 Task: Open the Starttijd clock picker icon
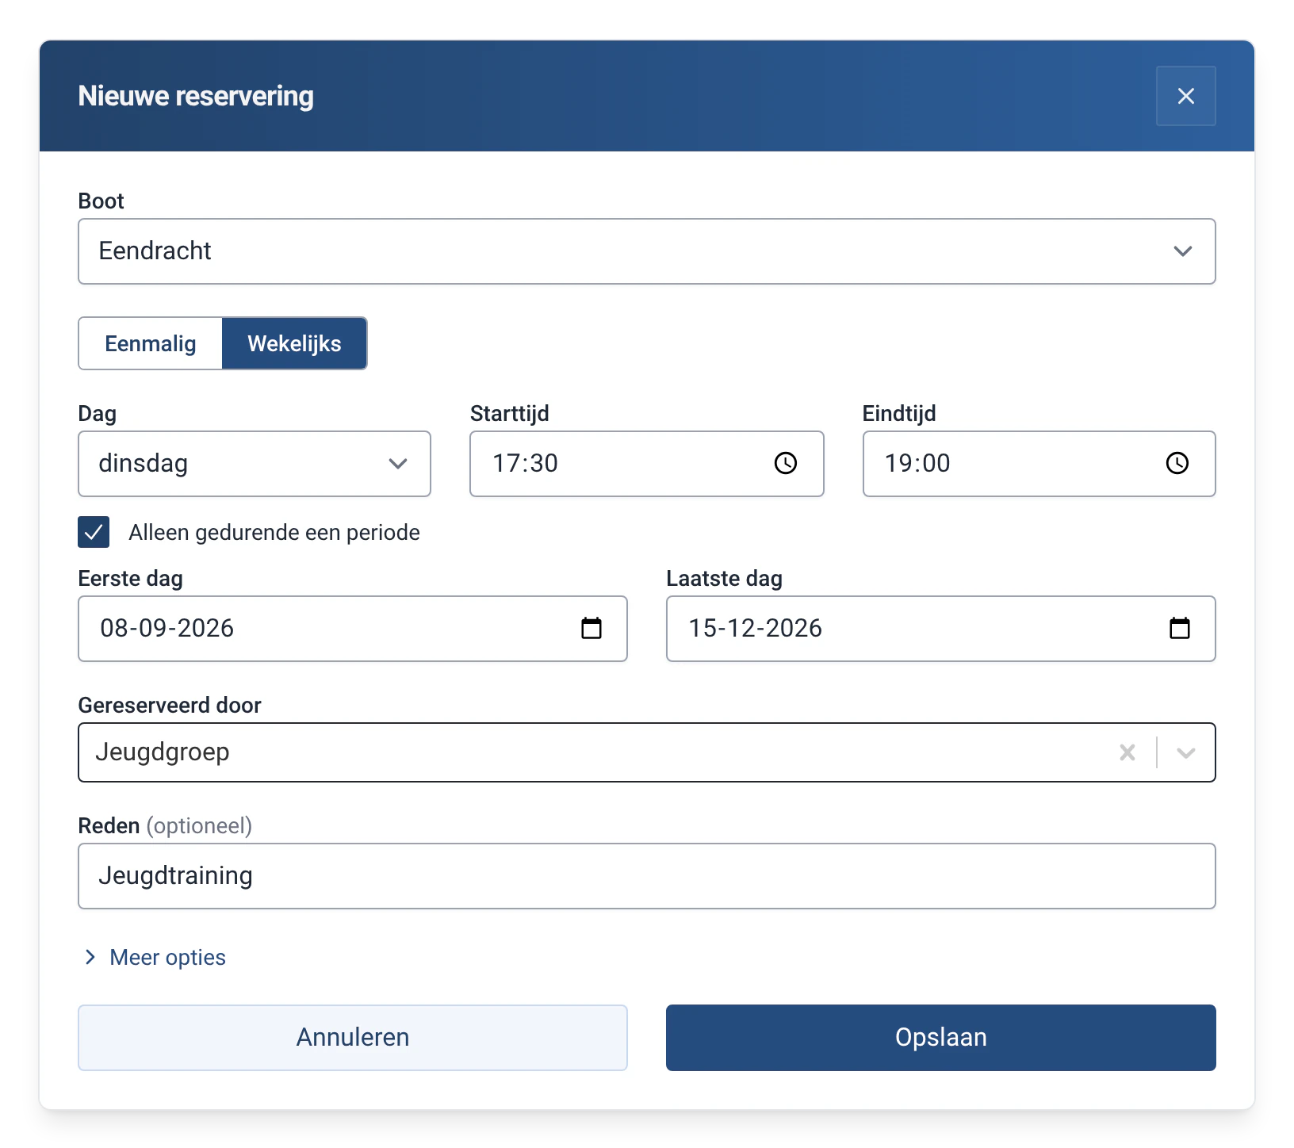pos(786,464)
